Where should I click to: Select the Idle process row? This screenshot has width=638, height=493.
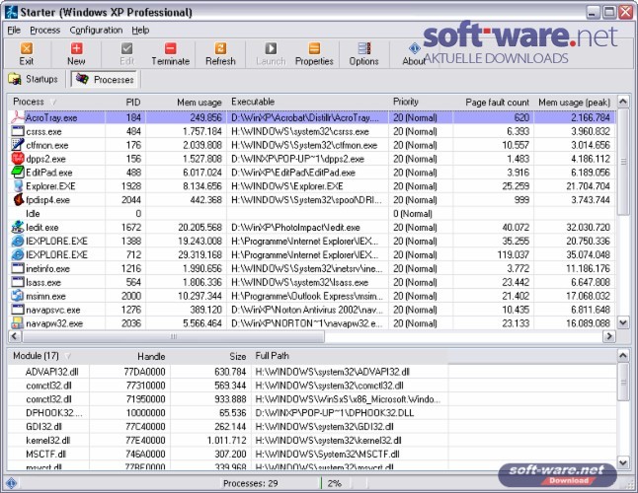[311, 214]
